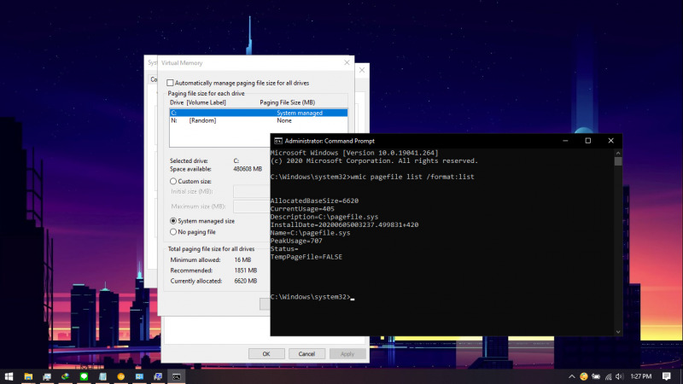Click the Initial size (MB) field
683x384 pixels.
coord(252,191)
